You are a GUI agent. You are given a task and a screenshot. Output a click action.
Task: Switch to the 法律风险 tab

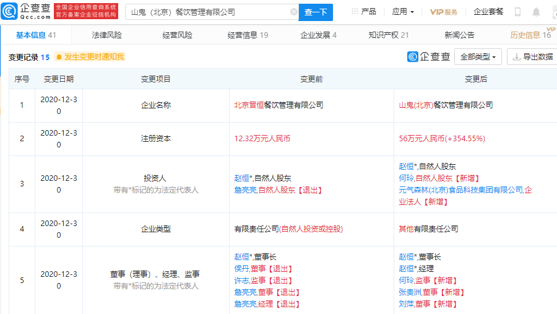point(106,35)
